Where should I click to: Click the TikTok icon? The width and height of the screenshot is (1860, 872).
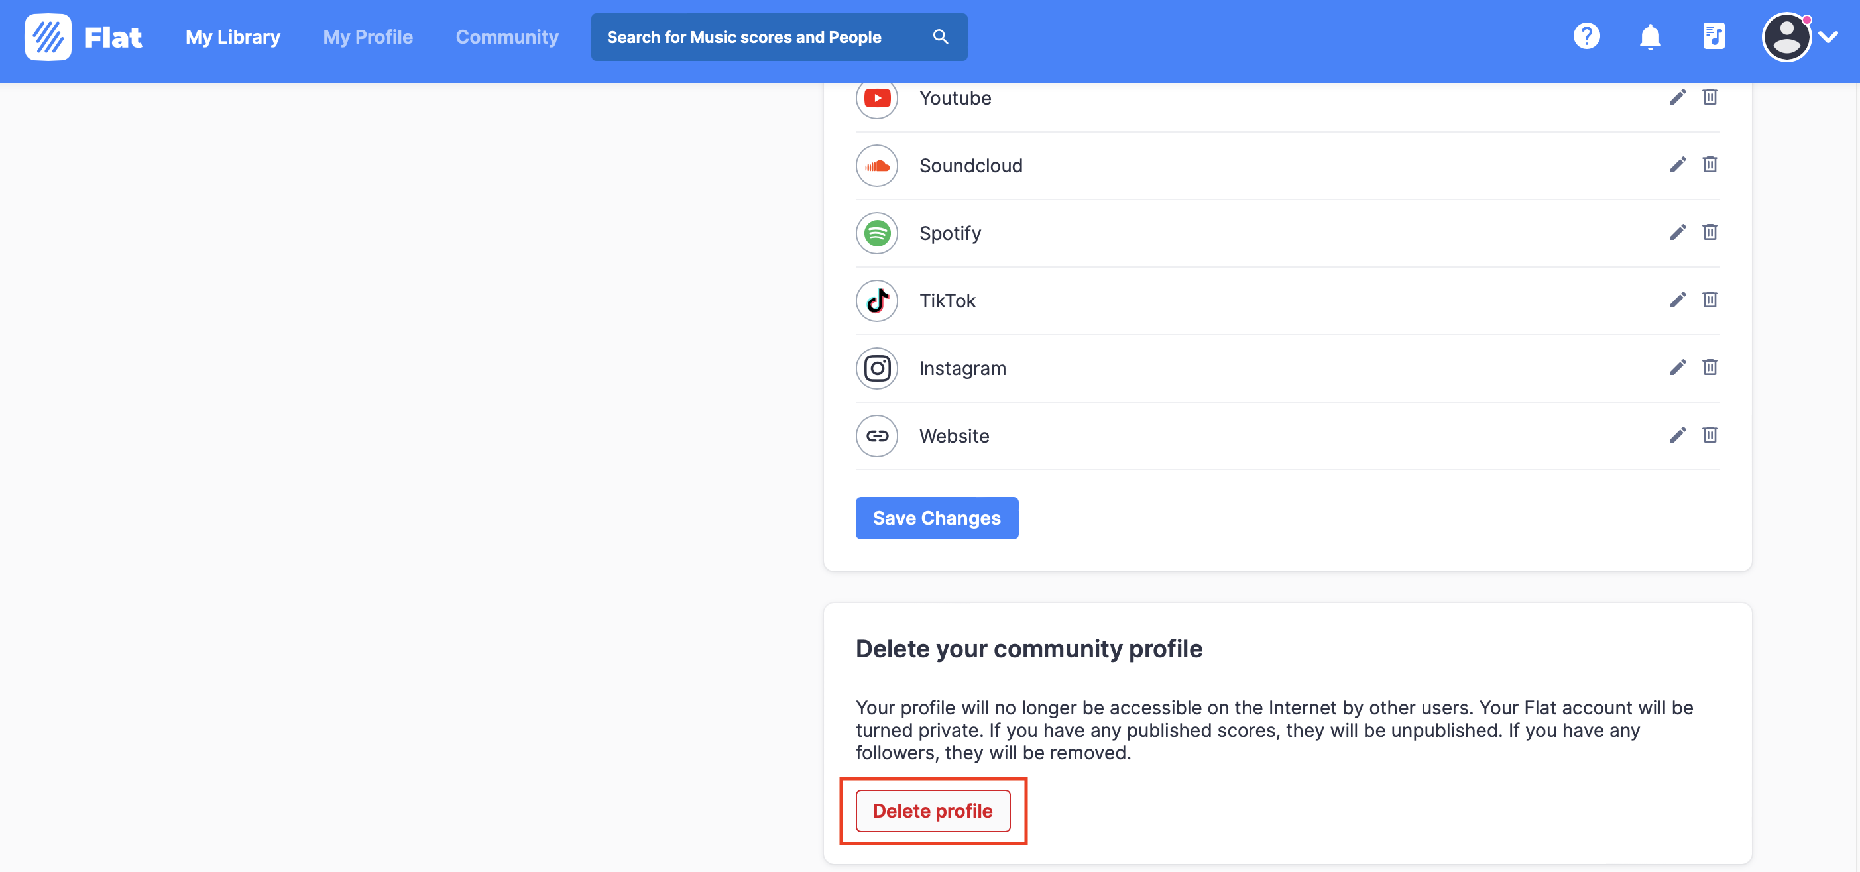pyautogui.click(x=876, y=300)
